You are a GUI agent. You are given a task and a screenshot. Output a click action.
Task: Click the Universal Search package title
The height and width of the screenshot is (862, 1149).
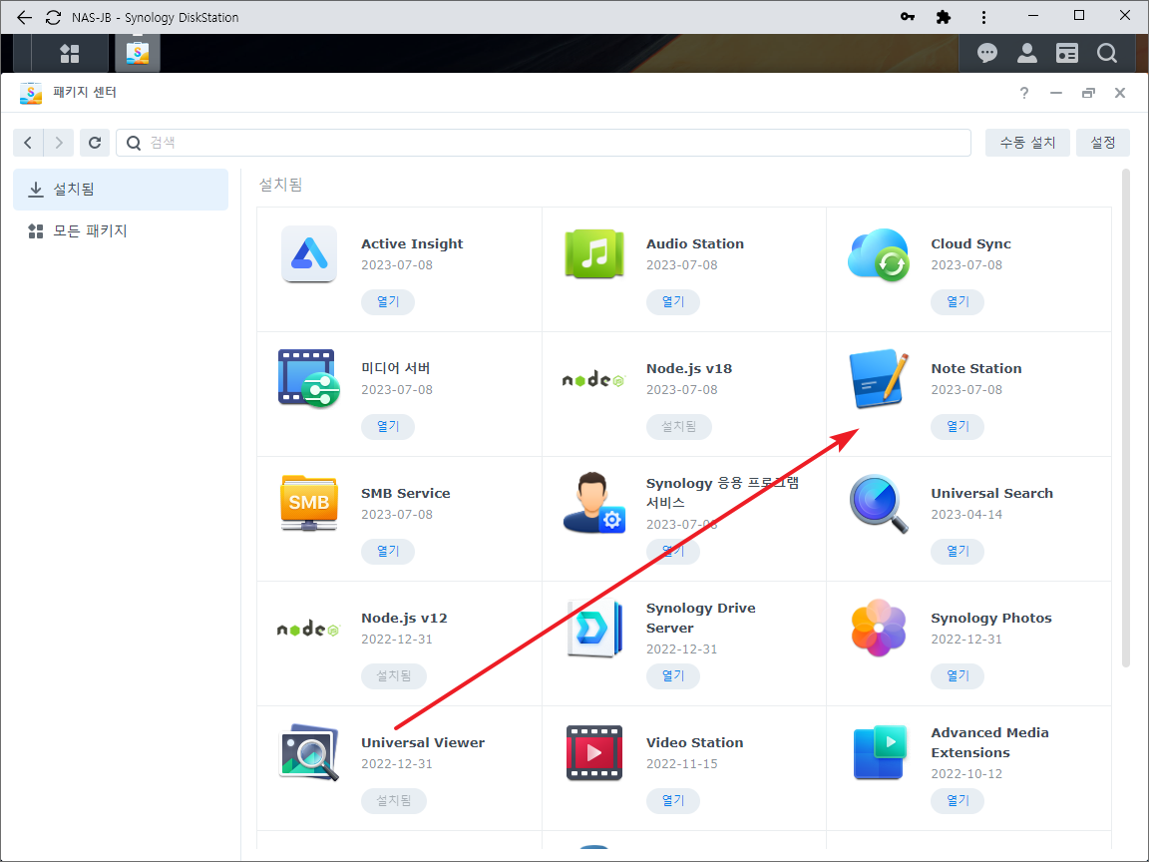point(991,493)
